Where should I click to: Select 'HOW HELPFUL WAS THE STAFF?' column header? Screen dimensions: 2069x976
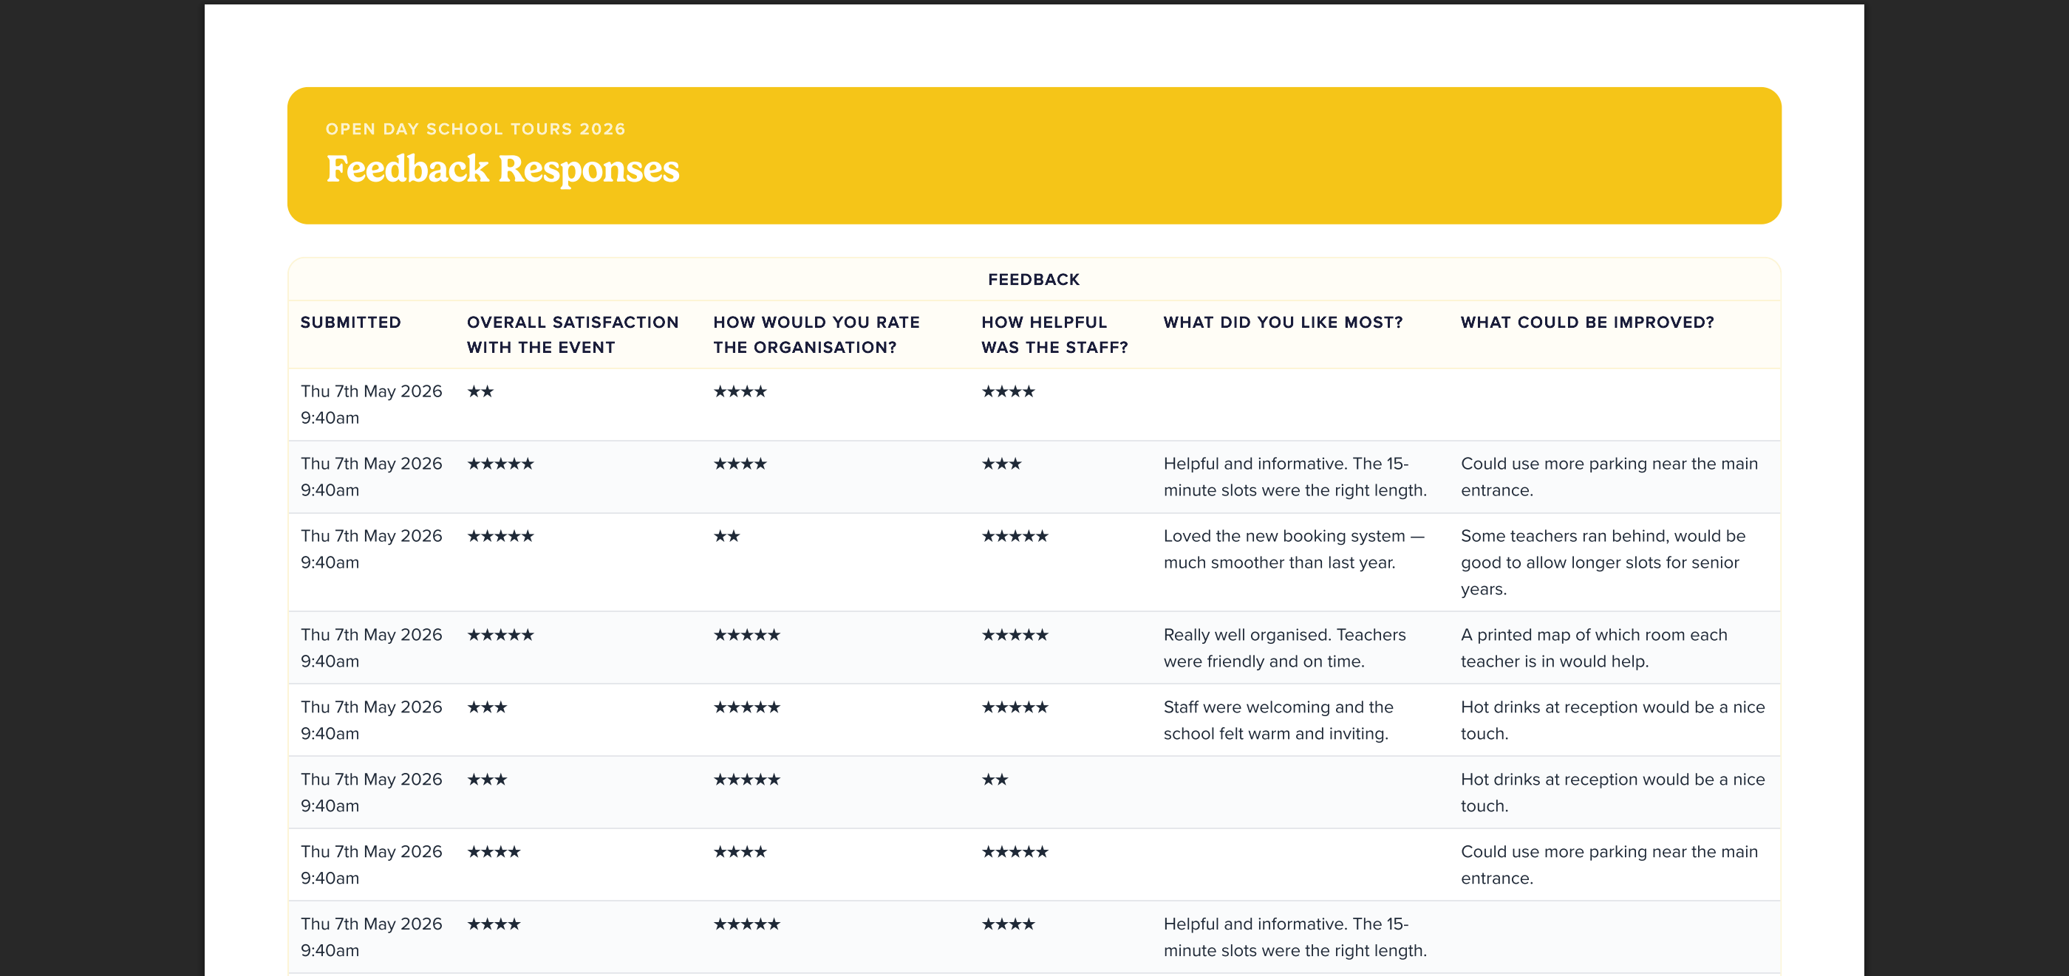pos(1054,334)
